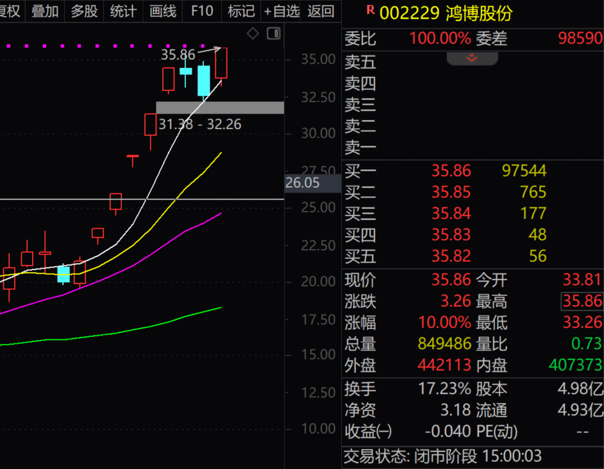Add stock with +自选 button
The height and width of the screenshot is (469, 604).
281,11
